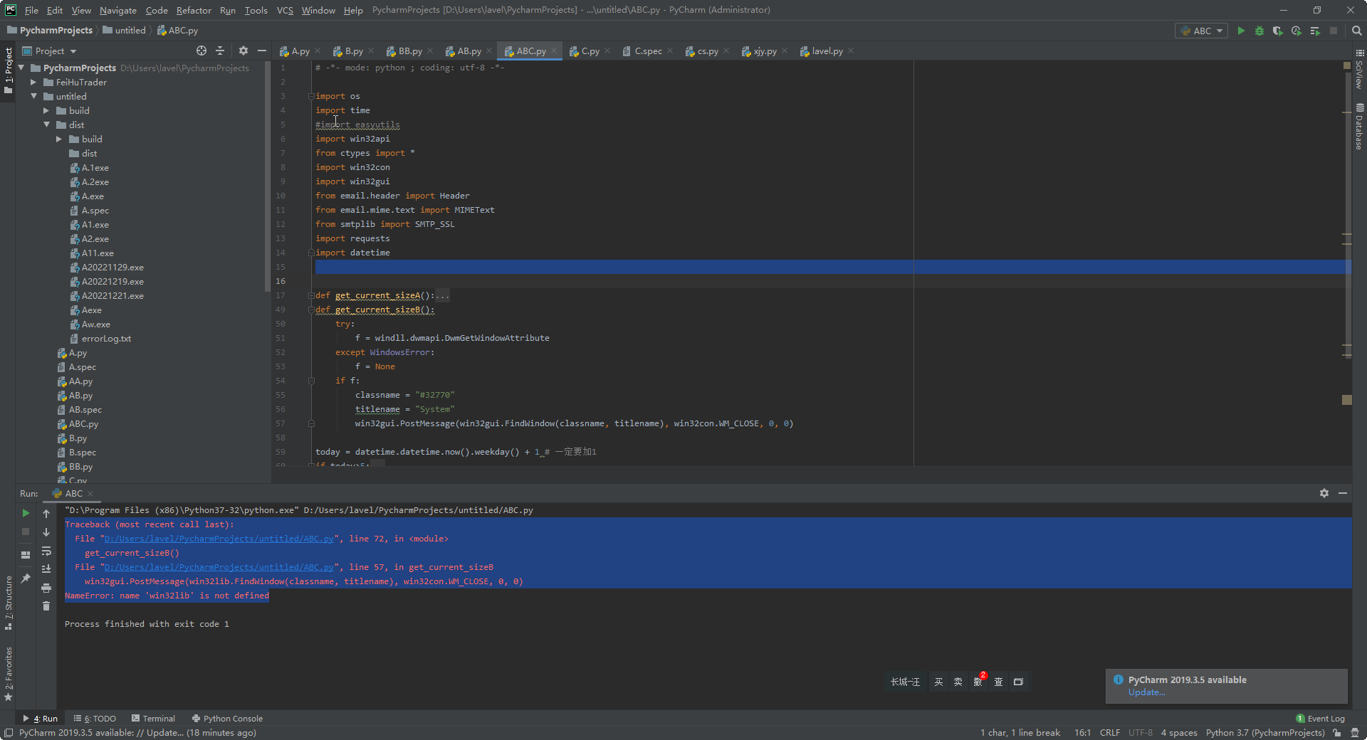Viewport: 1367px width, 740px height.
Task: Open the Structure tool window
Action: [9, 603]
